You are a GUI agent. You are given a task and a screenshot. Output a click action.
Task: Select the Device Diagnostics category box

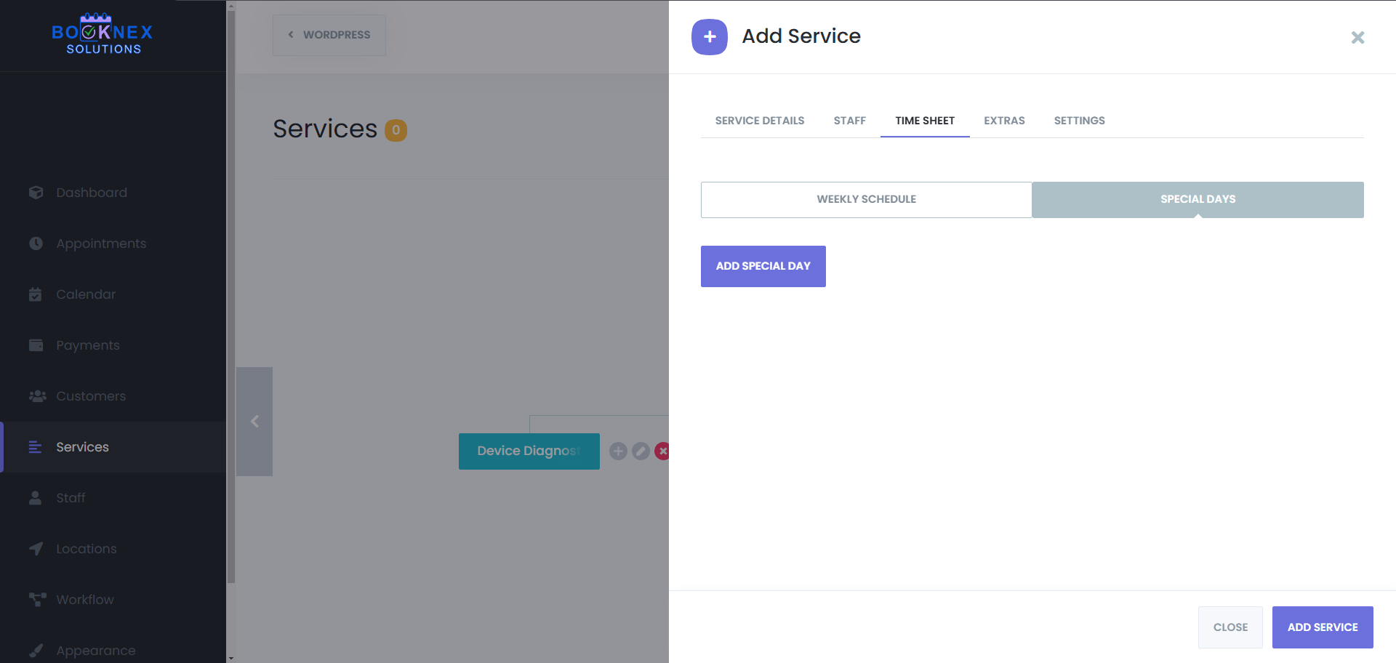[529, 451]
